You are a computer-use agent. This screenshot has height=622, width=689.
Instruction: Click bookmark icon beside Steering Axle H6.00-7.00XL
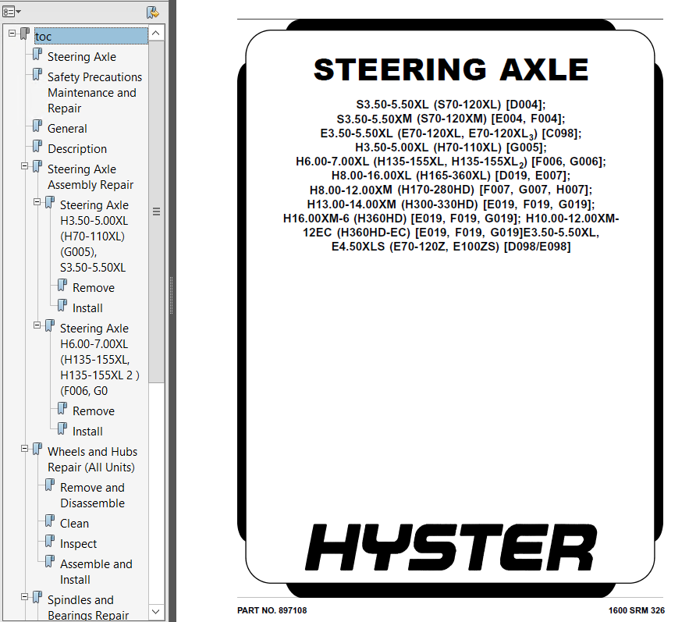[50, 325]
